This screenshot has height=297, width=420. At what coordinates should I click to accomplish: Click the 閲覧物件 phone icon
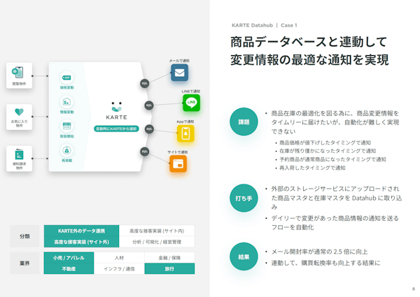tap(17, 73)
